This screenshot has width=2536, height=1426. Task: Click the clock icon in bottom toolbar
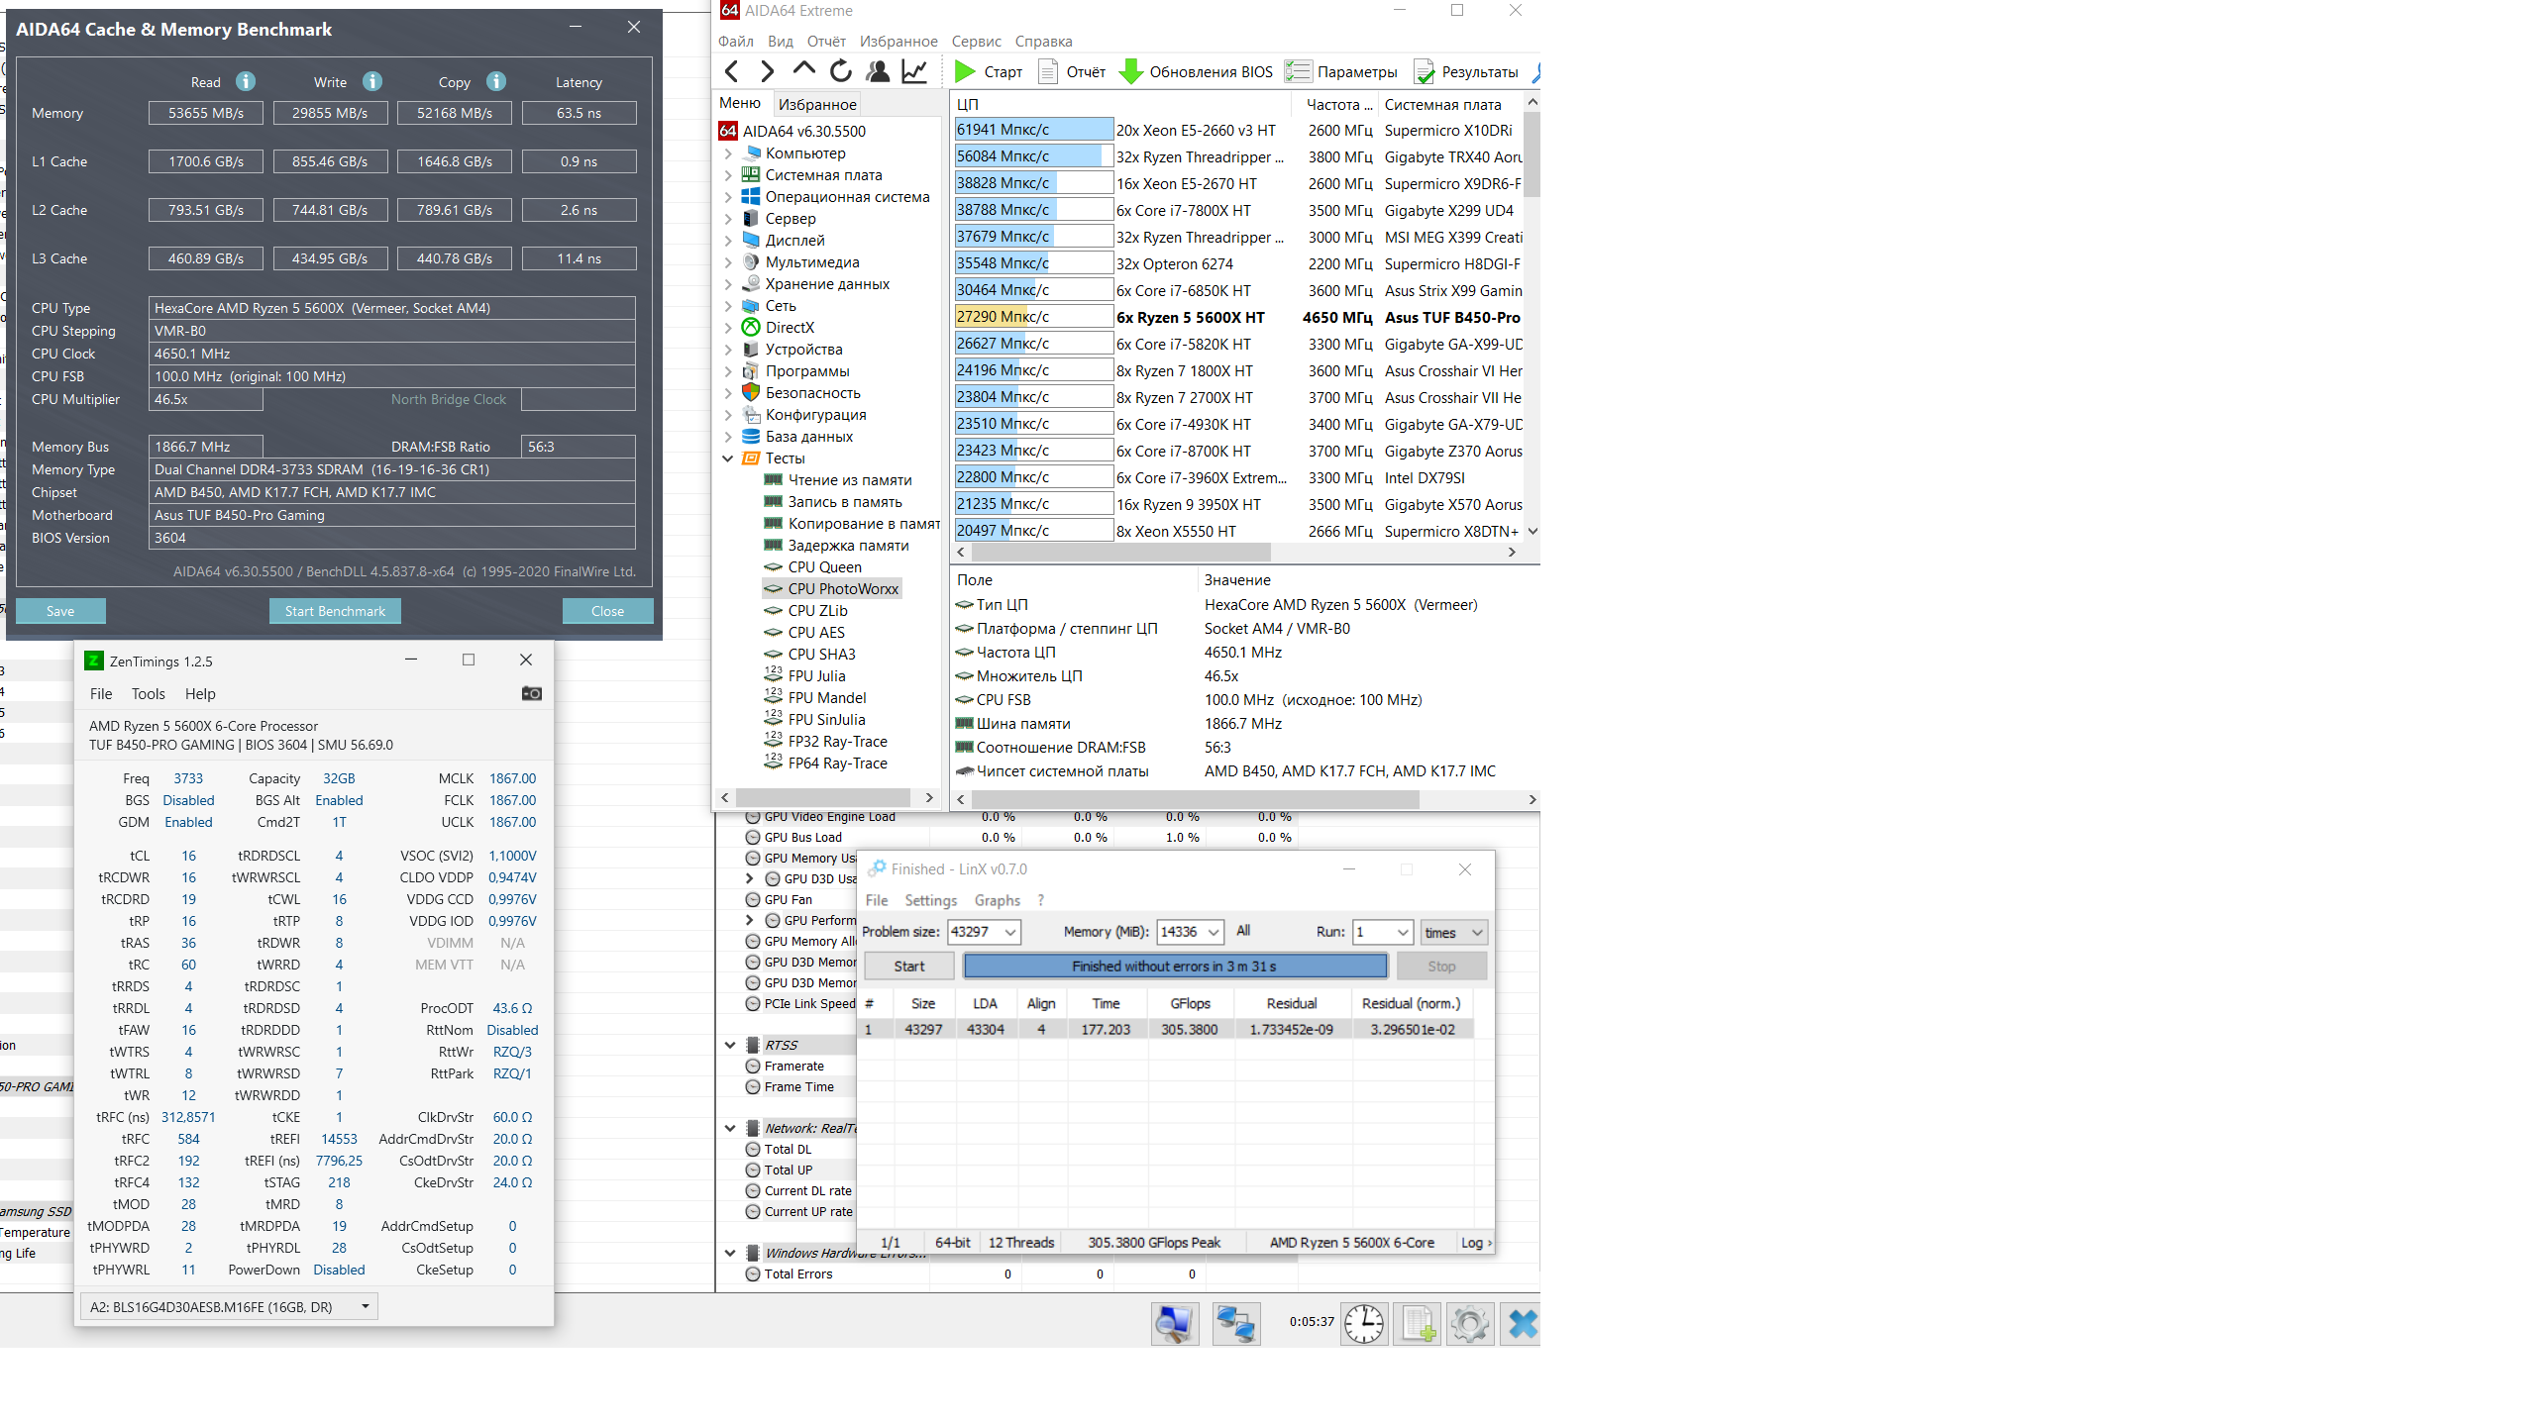[1364, 1323]
